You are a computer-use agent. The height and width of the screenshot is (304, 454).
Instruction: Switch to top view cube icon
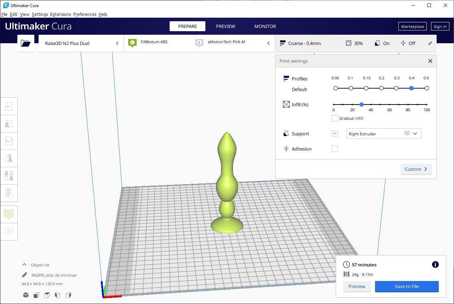(47, 295)
